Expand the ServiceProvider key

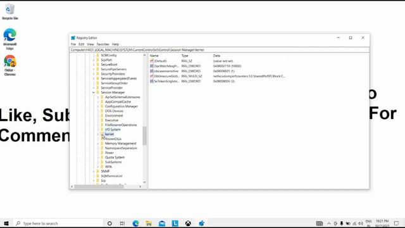coord(94,87)
